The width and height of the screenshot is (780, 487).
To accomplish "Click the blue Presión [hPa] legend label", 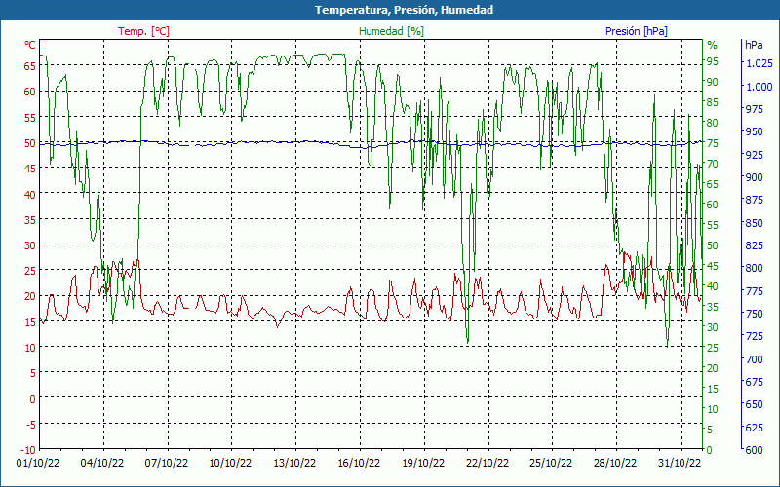I will click(x=637, y=31).
